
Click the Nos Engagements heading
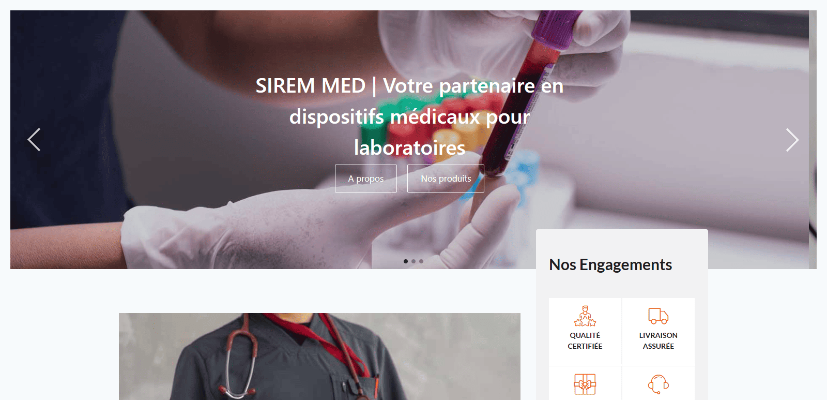click(610, 265)
